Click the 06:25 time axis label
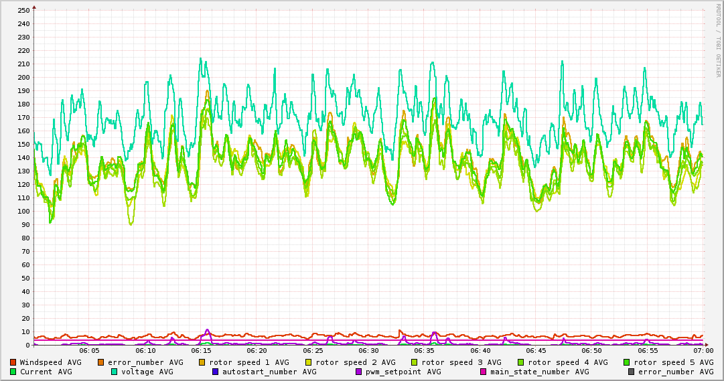Screen dimensions: 724x381 313,351
